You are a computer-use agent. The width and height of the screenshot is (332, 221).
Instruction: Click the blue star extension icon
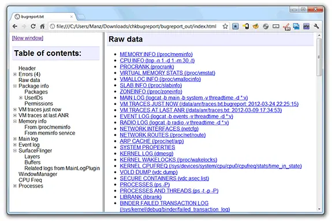tap(235, 27)
